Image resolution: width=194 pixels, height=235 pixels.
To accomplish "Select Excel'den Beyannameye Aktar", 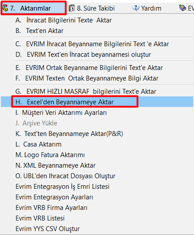I will pyautogui.click(x=97, y=102).
